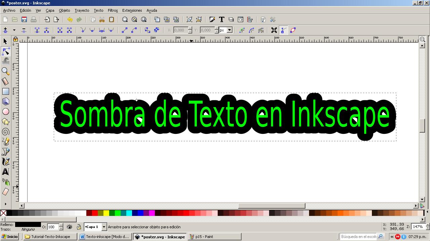Select the Calligraphy tool
The image size is (430, 241).
click(5, 162)
